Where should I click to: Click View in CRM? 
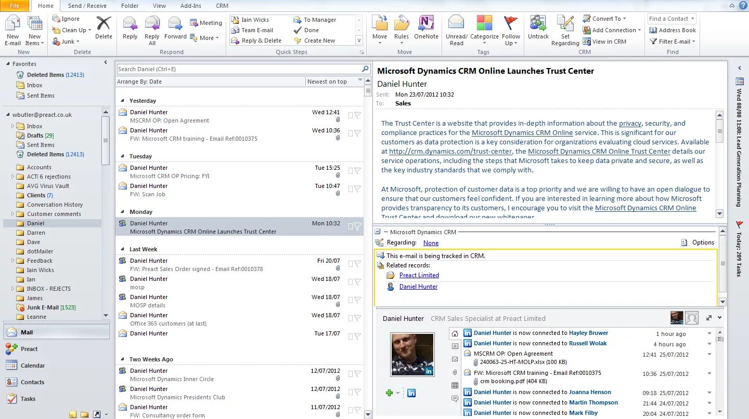[x=604, y=42]
